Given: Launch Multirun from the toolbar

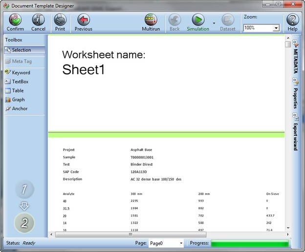Looking at the screenshot, I should (x=151, y=20).
